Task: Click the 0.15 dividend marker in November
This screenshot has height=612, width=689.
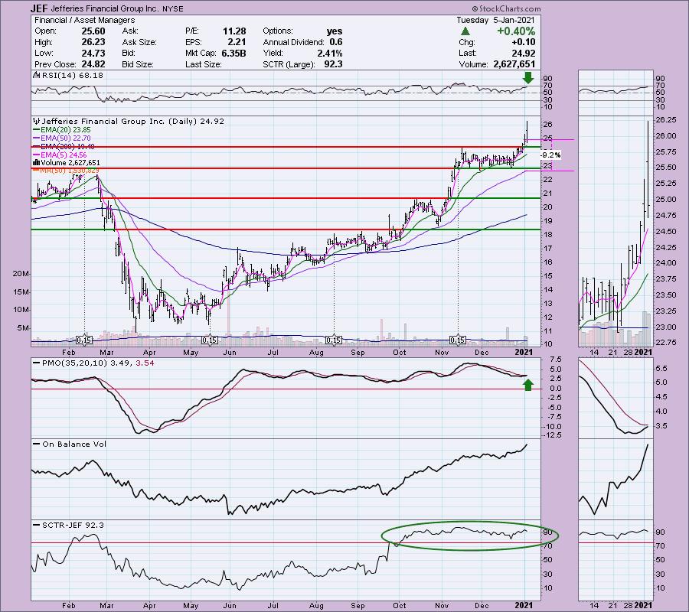Action: [458, 340]
